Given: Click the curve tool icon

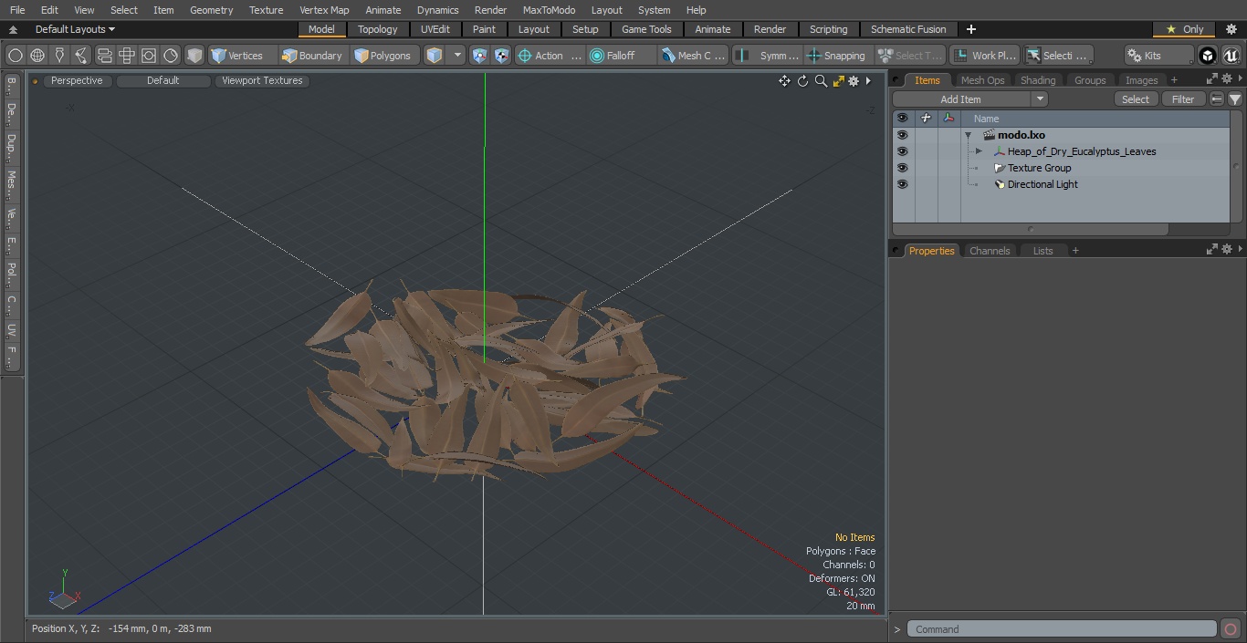Looking at the screenshot, I should 81,56.
